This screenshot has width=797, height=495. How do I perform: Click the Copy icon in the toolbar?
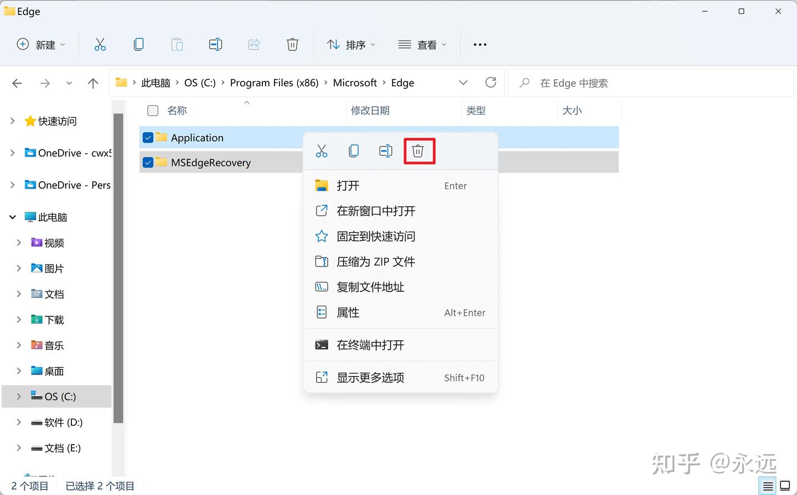point(139,44)
